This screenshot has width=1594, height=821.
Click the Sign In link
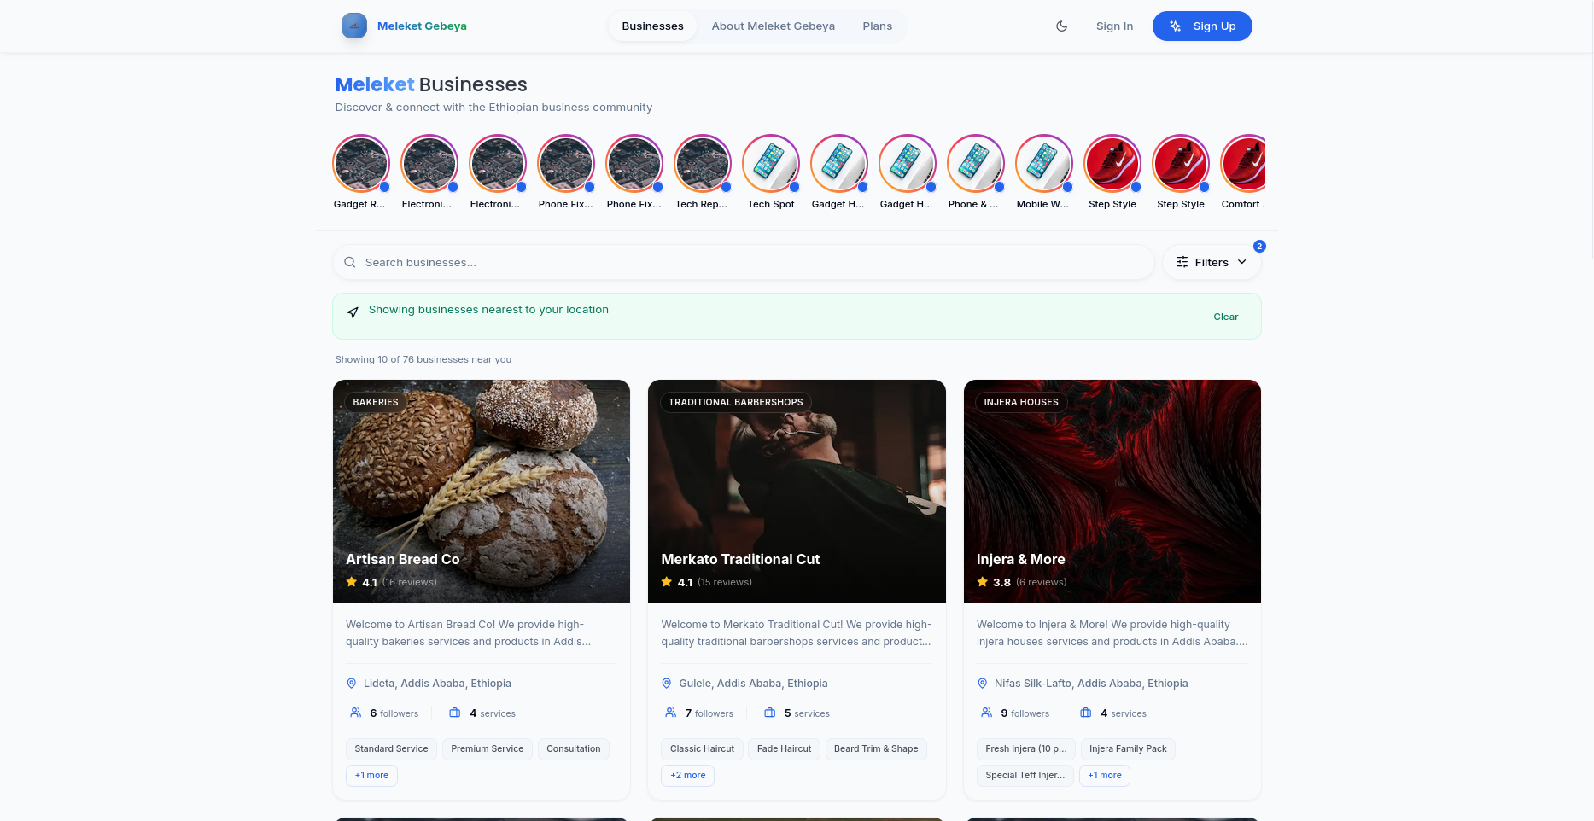1114,26
